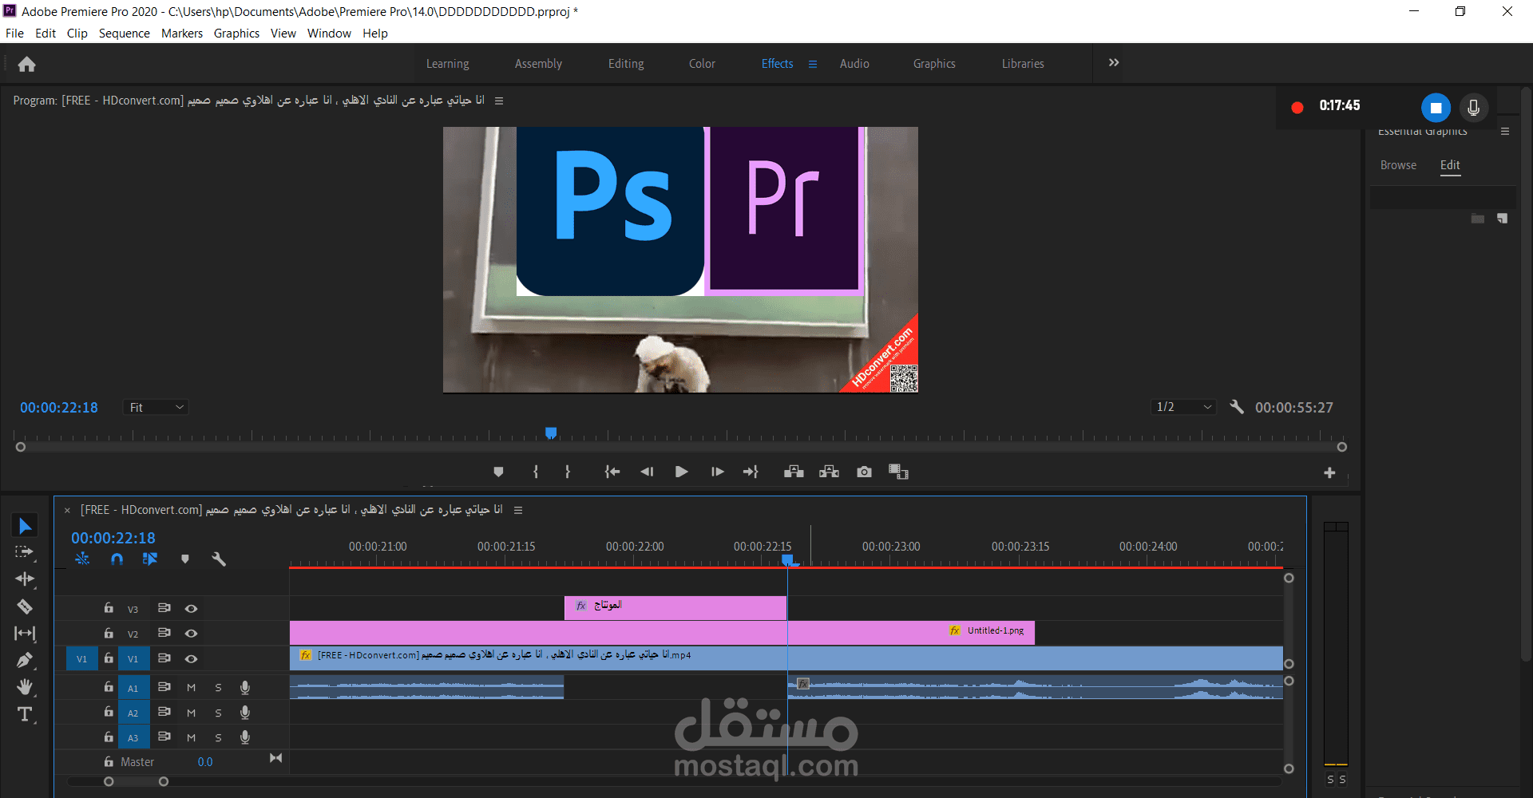Click the Lift button
The height and width of the screenshot is (798, 1533).
coord(794,472)
